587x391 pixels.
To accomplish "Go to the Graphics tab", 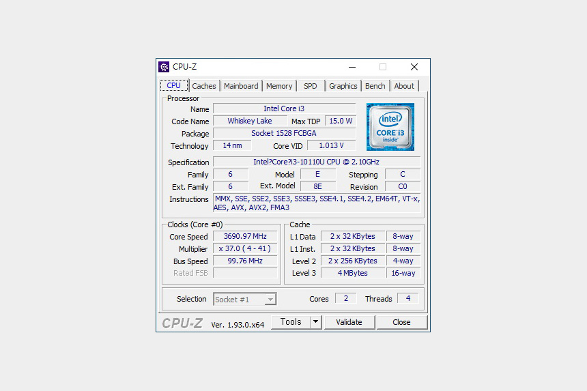I will point(343,86).
